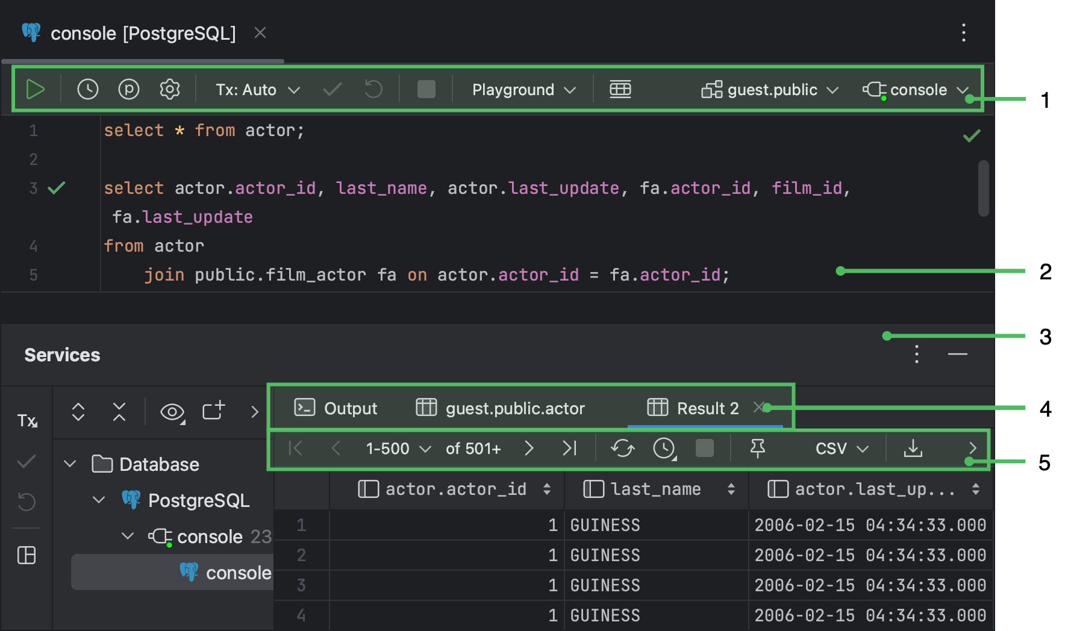Jump to the last result page
Screen dimensions: 1065x631
569,448
